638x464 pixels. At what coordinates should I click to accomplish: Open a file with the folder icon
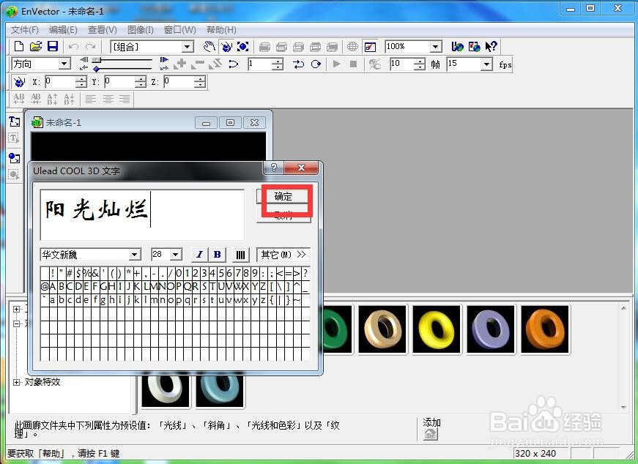tap(36, 46)
